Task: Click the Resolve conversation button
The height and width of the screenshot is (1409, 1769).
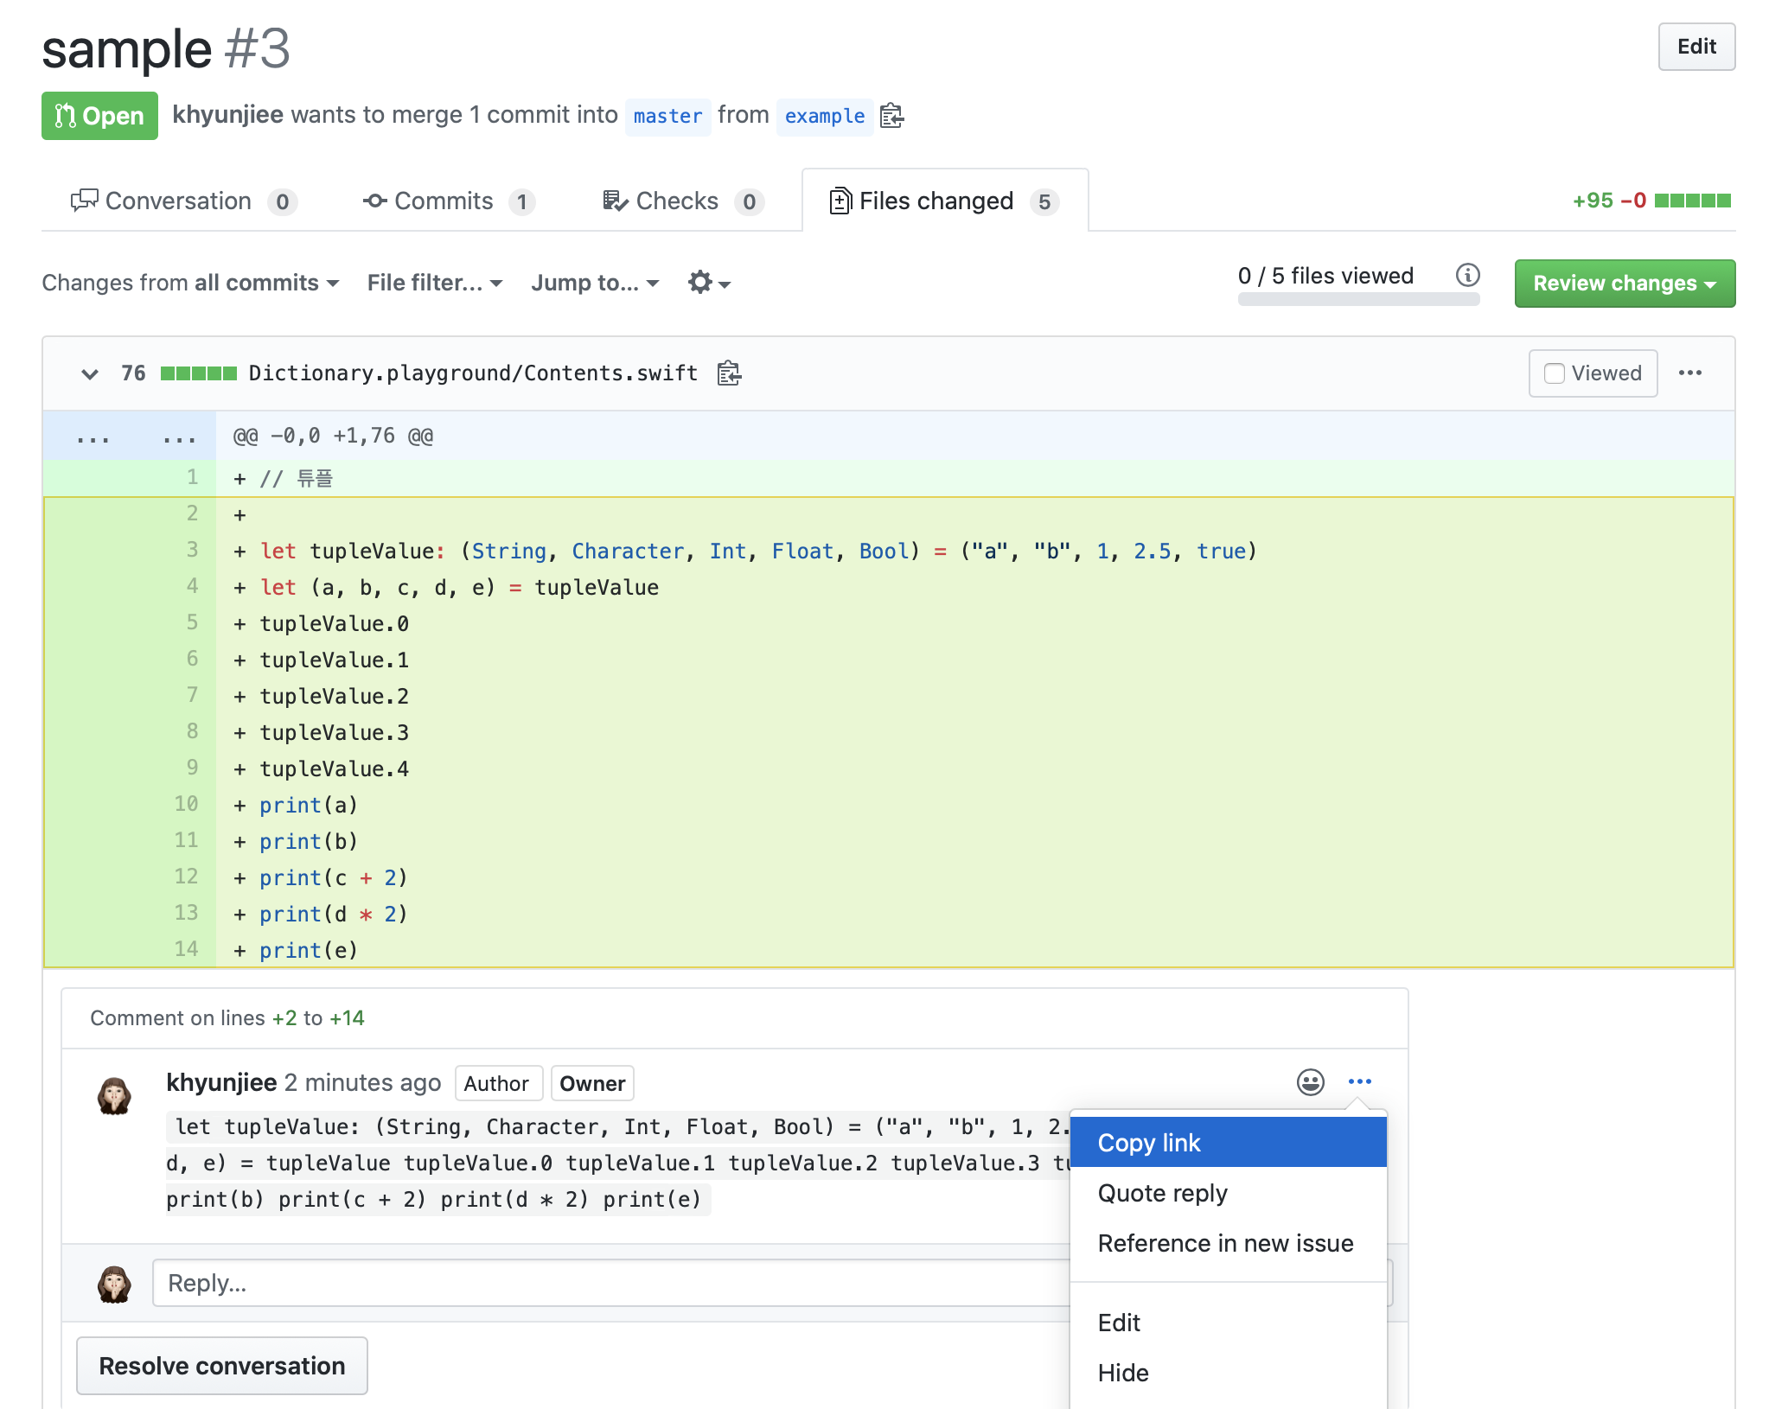Action: [222, 1366]
